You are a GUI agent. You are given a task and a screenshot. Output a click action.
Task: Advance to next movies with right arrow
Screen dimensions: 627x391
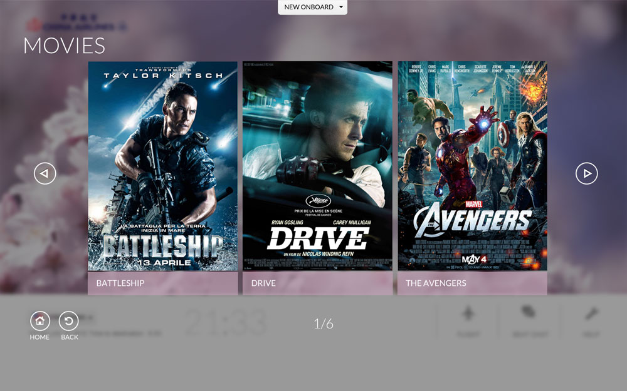[x=586, y=173]
